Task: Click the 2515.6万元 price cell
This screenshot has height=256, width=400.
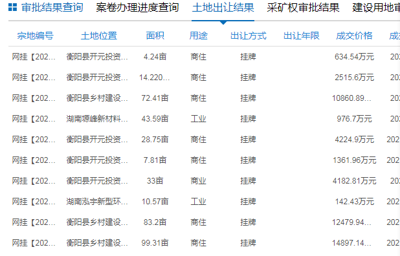Action: click(354, 77)
